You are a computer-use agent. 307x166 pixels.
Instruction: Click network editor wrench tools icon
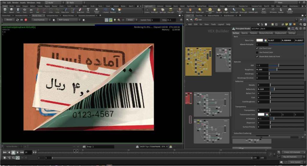(x=258, y=24)
